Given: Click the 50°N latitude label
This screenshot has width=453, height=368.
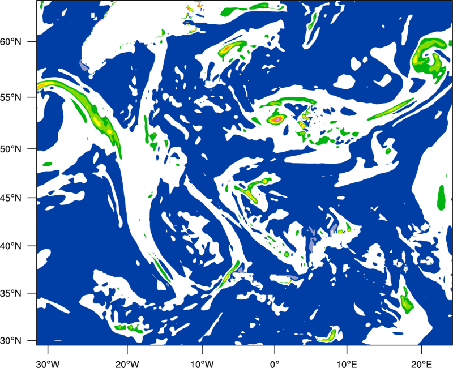Looking at the screenshot, I should click(x=11, y=149).
